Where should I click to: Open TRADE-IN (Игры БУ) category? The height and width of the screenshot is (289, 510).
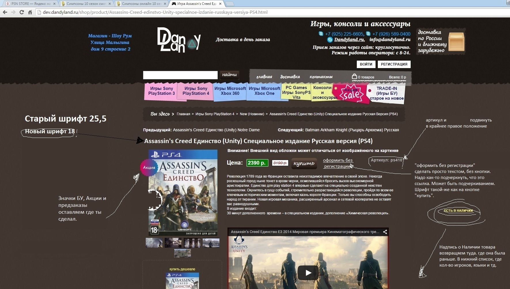coord(387,93)
